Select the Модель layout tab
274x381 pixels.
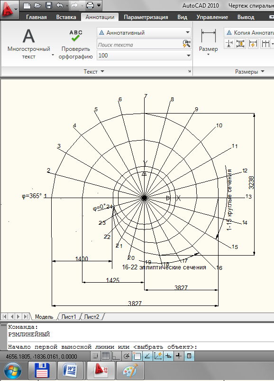click(x=44, y=317)
